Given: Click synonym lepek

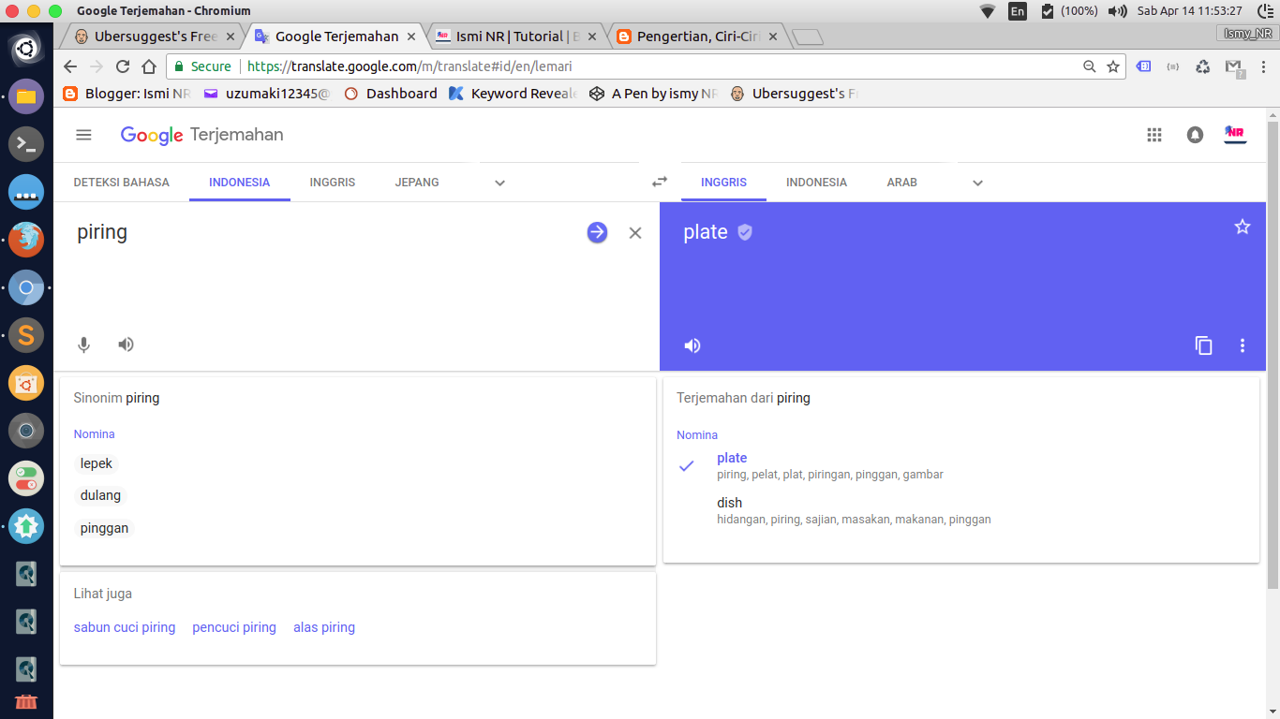Looking at the screenshot, I should click(x=97, y=463).
